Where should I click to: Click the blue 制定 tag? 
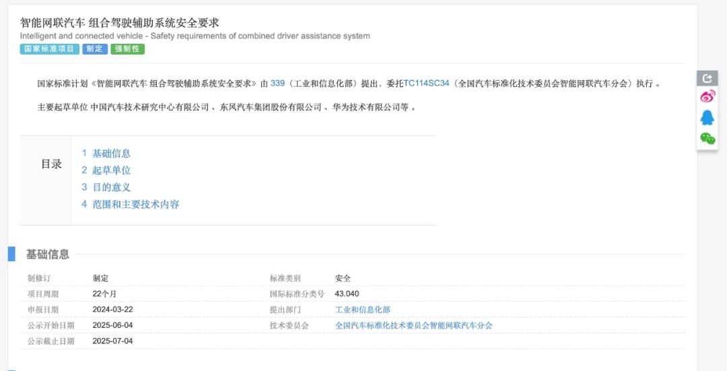click(x=95, y=48)
